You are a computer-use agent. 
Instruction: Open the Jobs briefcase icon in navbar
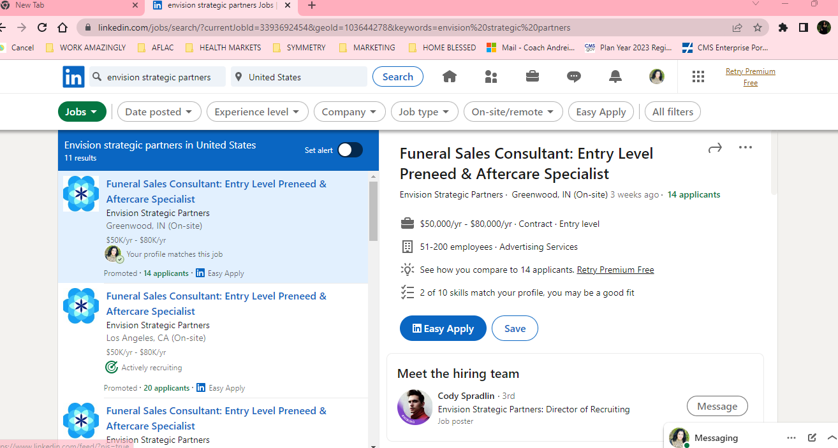pyautogui.click(x=532, y=76)
